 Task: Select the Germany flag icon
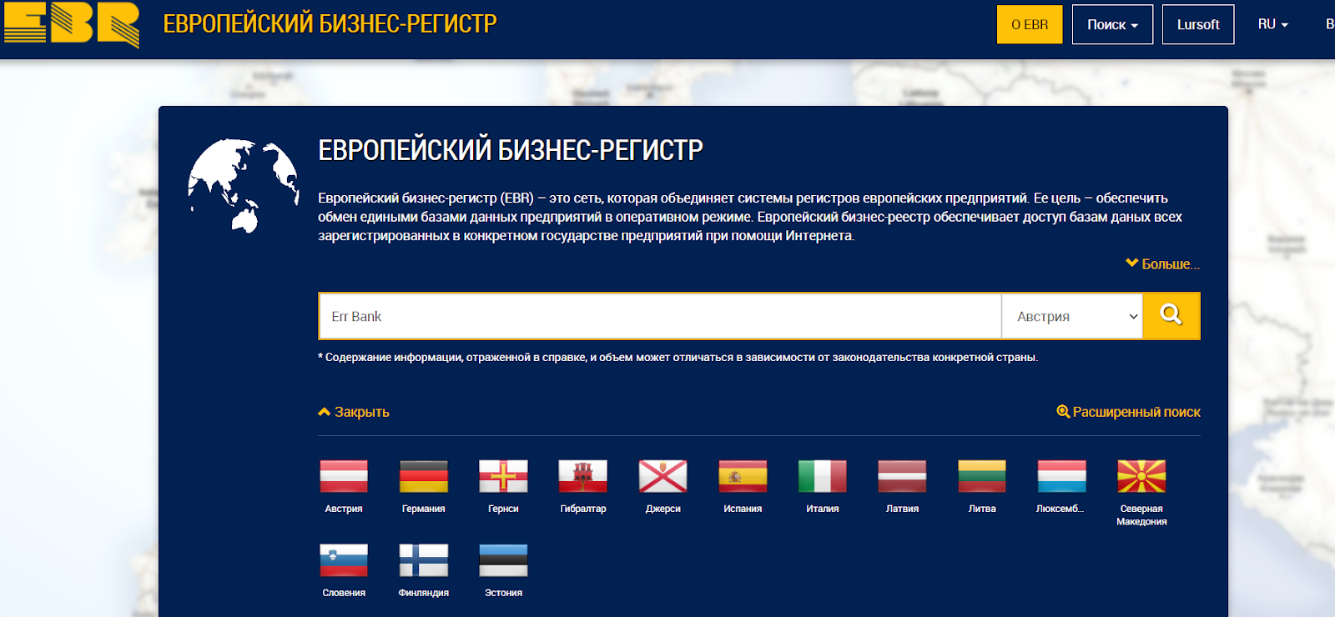(x=424, y=476)
